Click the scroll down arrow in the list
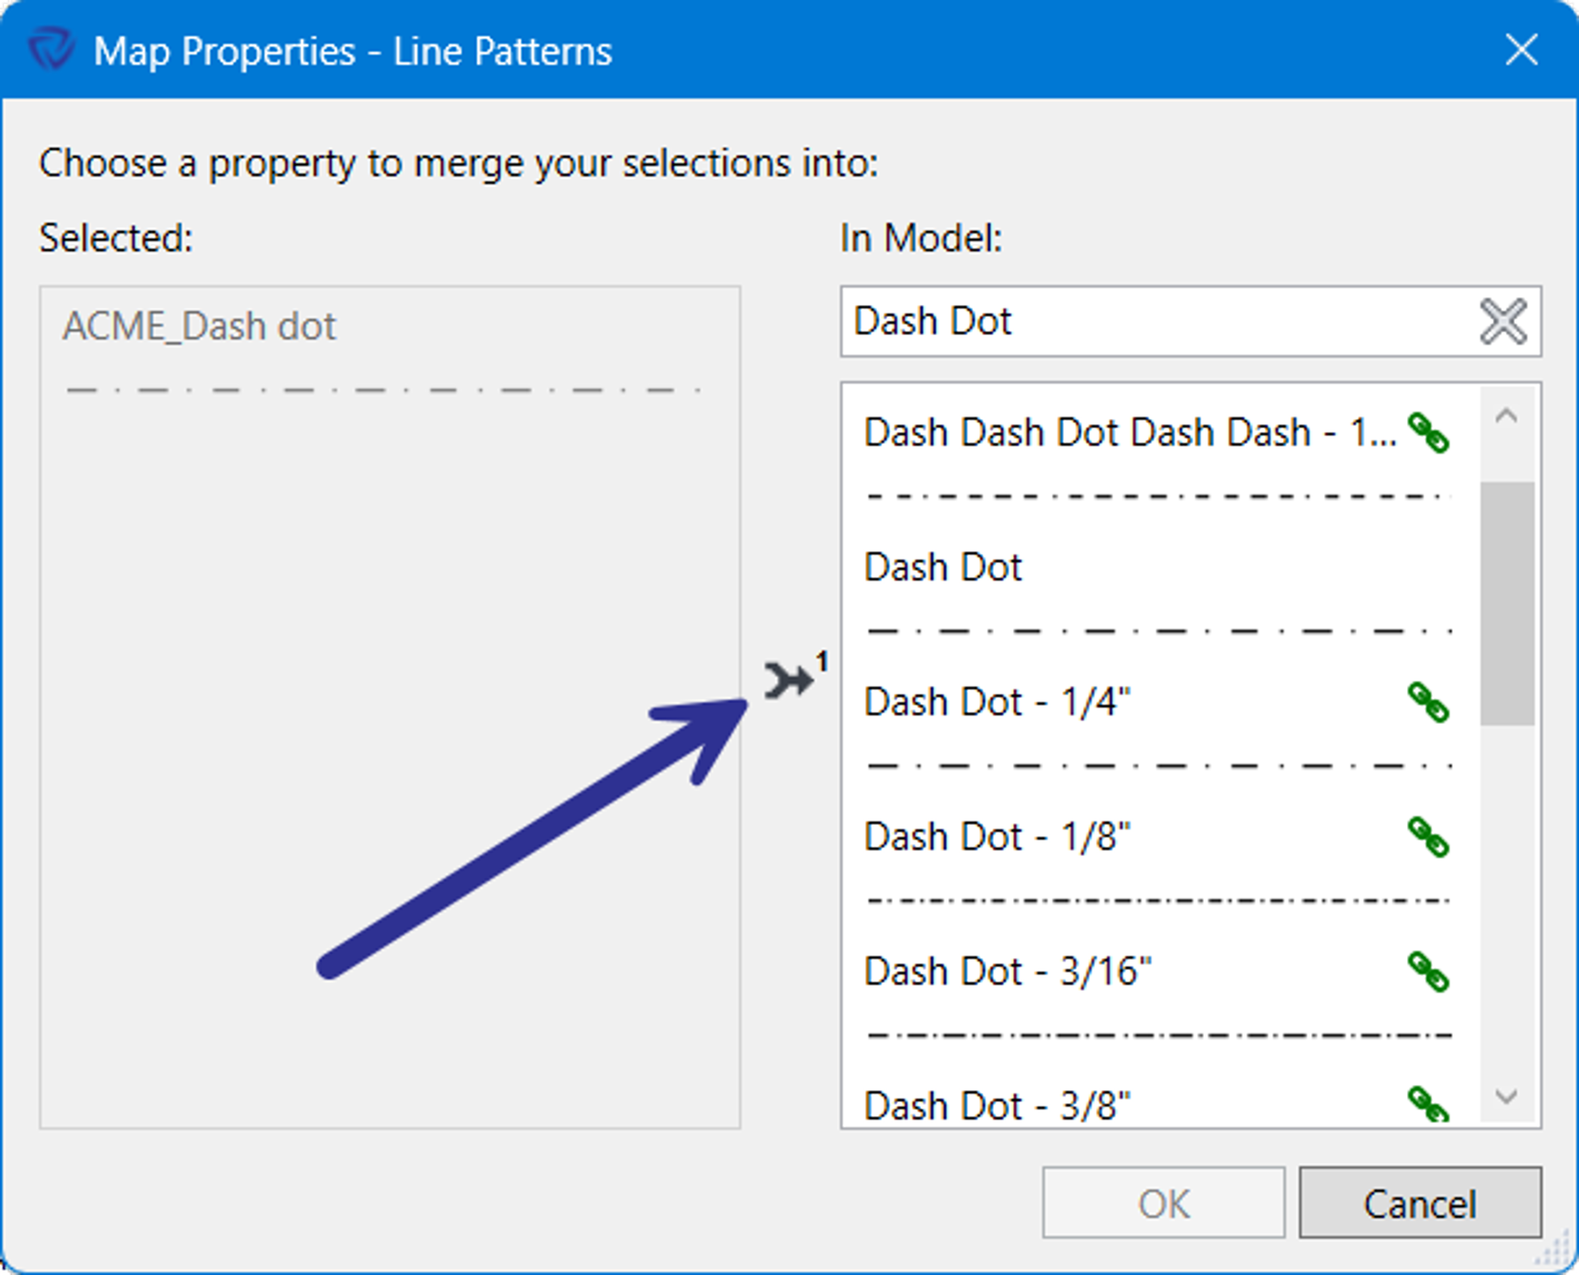Screen dimensions: 1579x1275 [1506, 1096]
